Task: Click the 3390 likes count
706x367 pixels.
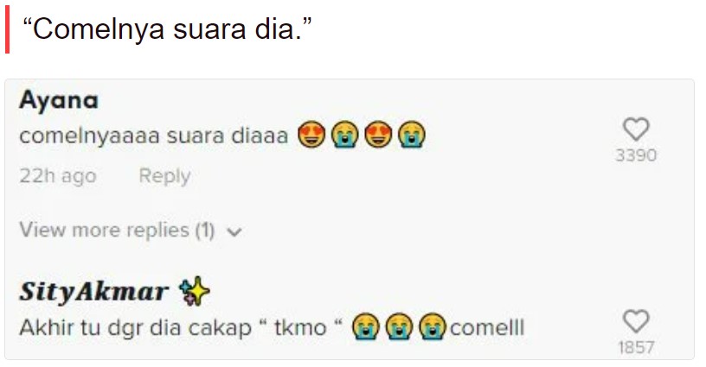Action: [636, 155]
